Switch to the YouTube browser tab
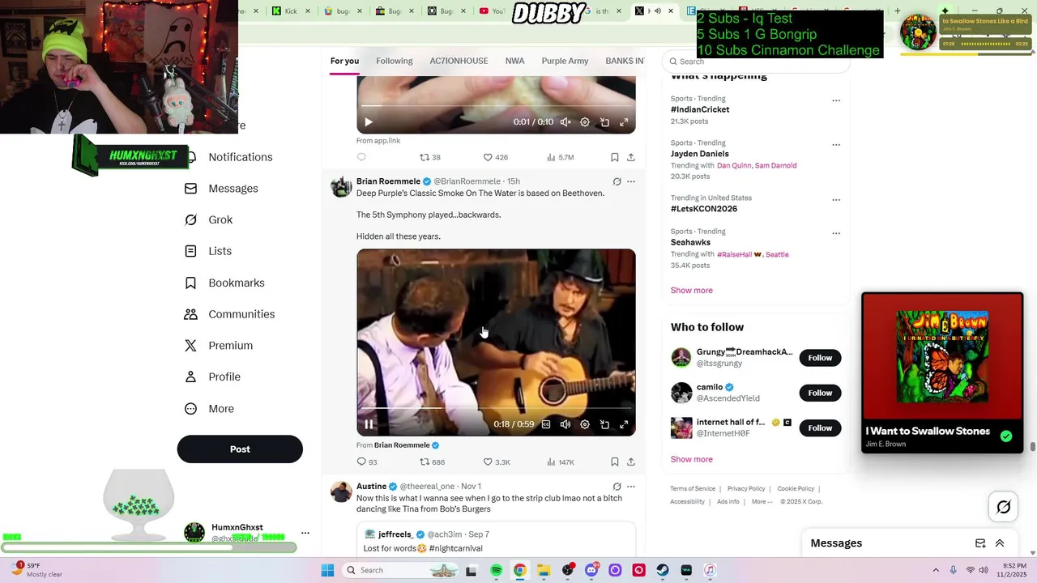 tap(494, 11)
